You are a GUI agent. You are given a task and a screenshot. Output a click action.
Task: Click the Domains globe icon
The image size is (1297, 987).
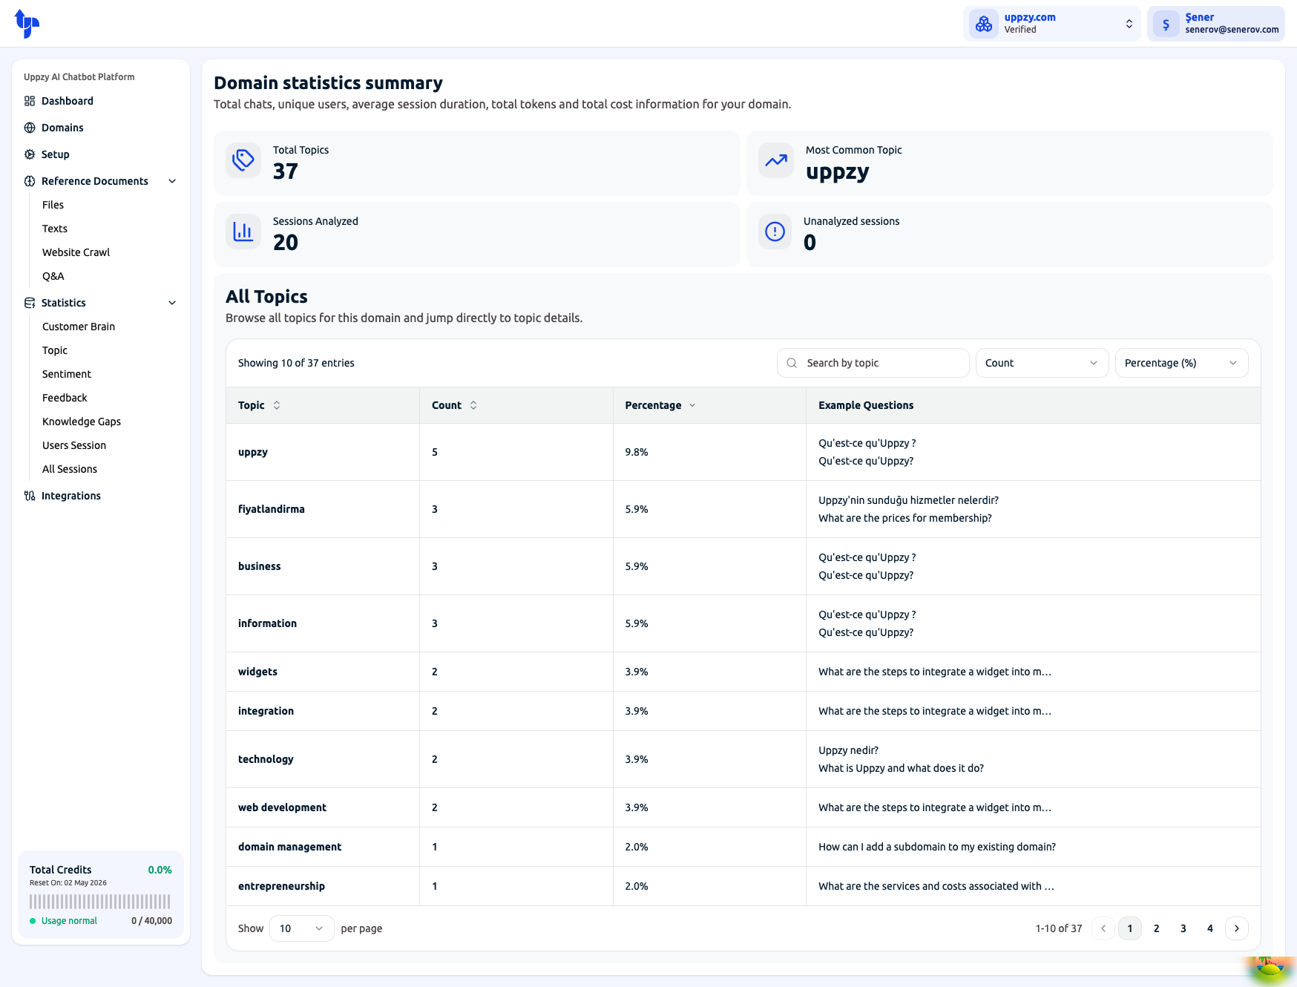(30, 128)
